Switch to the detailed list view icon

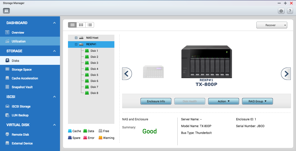point(90,25)
